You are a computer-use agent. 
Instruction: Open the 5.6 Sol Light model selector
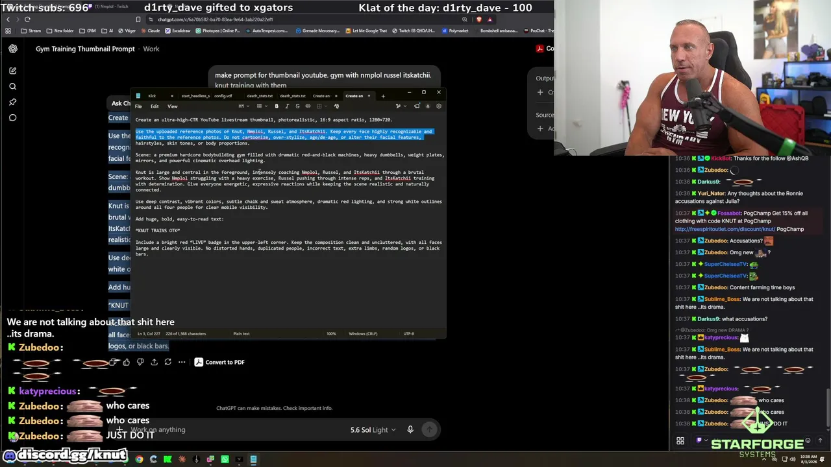click(x=373, y=429)
